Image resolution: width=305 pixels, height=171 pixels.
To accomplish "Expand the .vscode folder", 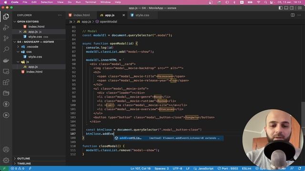I will pyautogui.click(x=18, y=47).
